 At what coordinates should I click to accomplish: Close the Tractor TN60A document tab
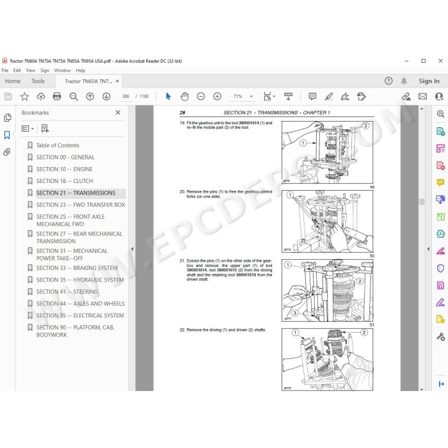[x=117, y=81]
